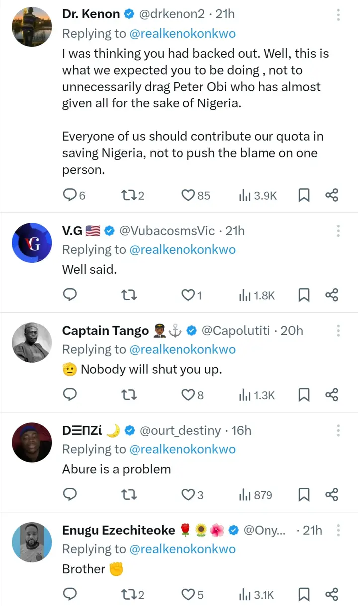Image resolution: width=358 pixels, height=606 pixels.
Task: Open Captain Tango's profile picture
Action: [x=31, y=342]
